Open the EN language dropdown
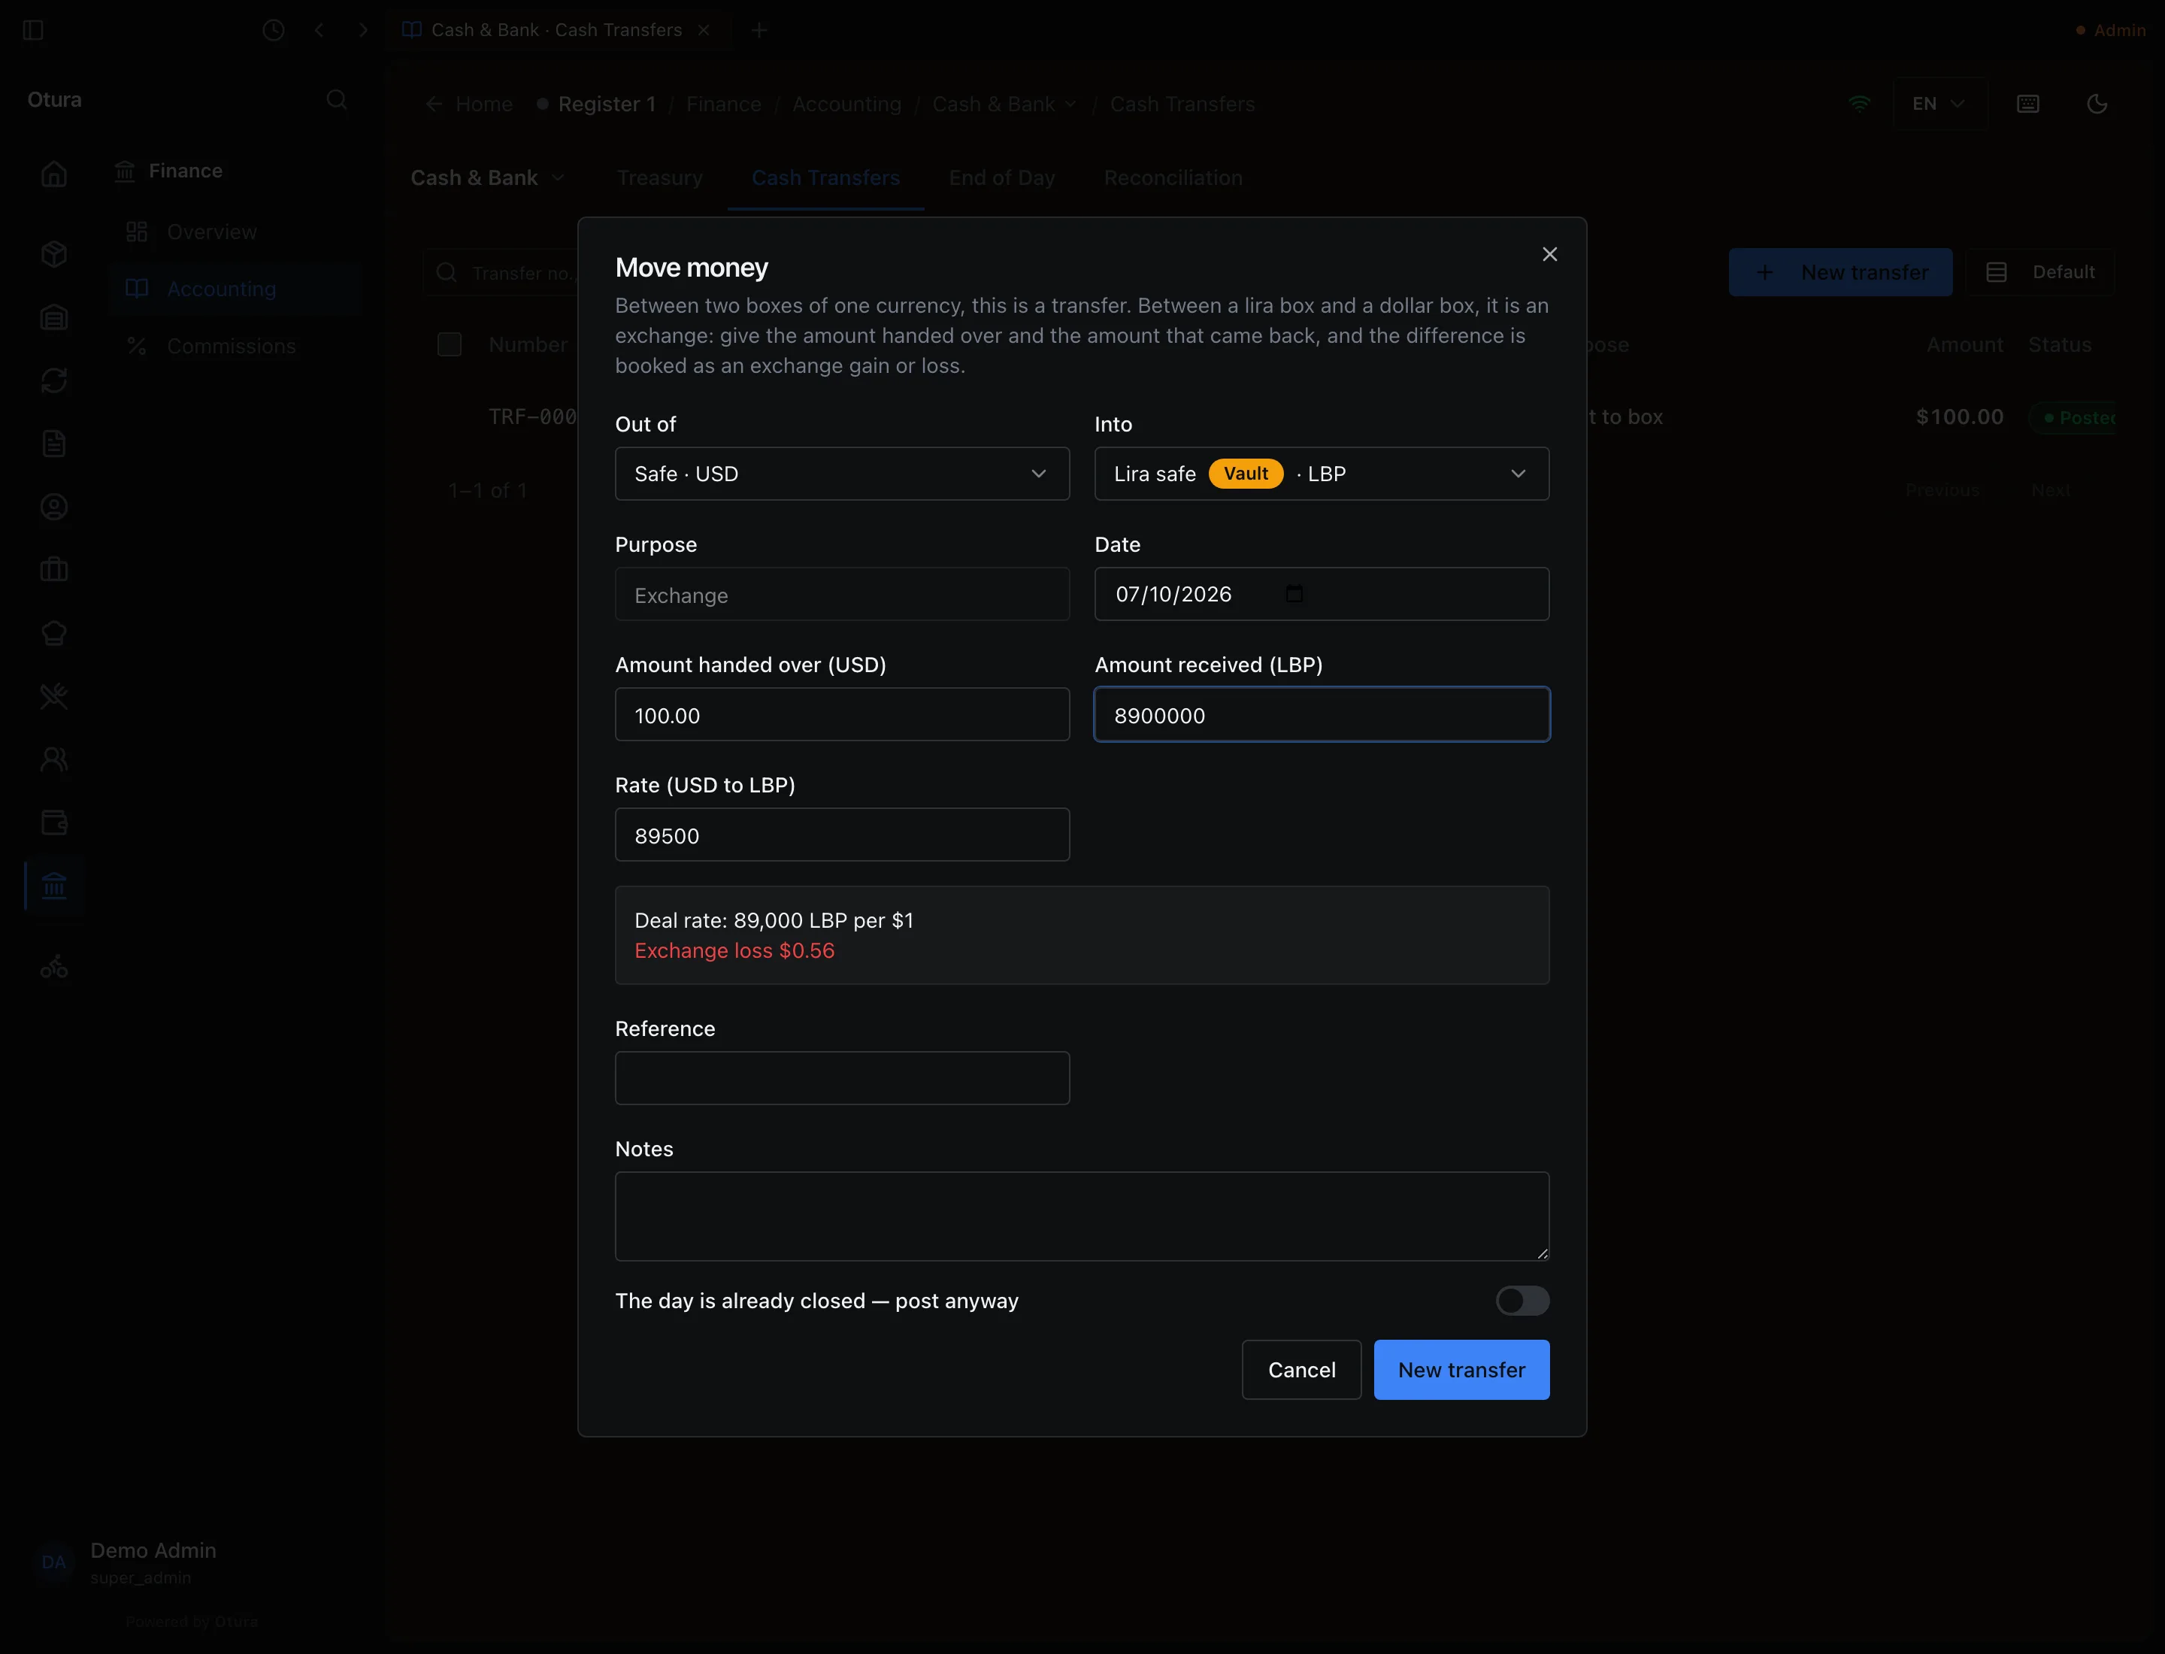Screen dimensions: 2165x1654 click(1939, 104)
